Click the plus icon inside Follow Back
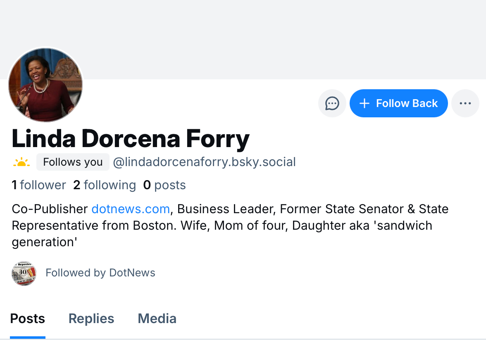 coord(364,103)
